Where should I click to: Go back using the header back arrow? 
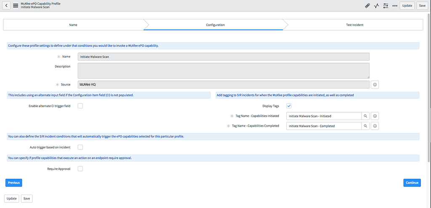[6, 5]
